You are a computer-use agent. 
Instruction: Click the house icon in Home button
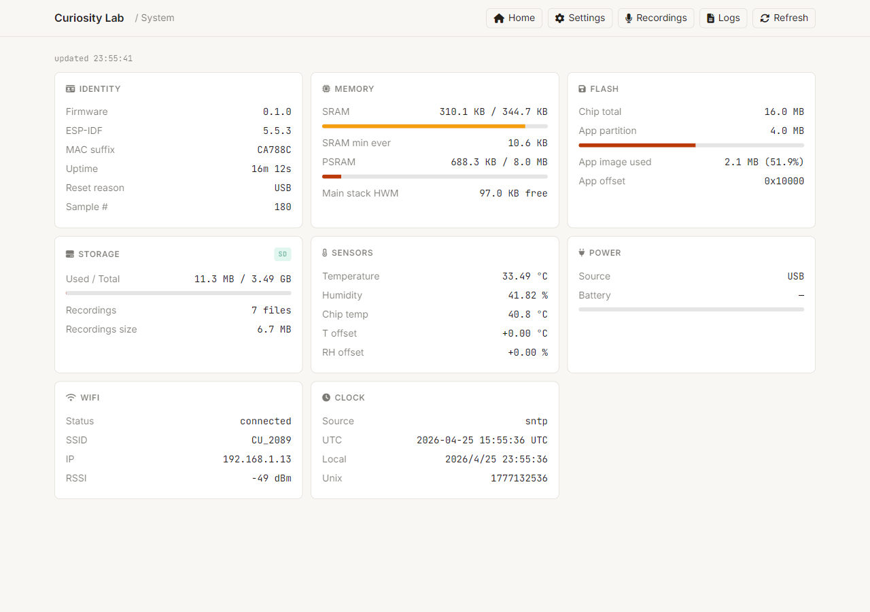(499, 18)
